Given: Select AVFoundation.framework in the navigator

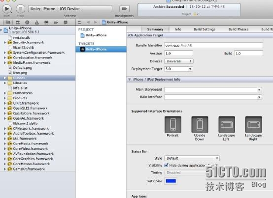Looking at the screenshot, I should pyautogui.click(x=34, y=154).
